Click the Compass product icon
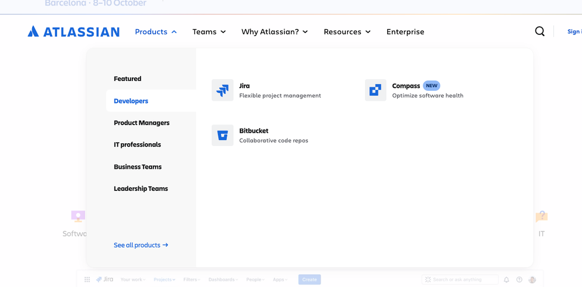582x287 pixels. click(x=375, y=90)
